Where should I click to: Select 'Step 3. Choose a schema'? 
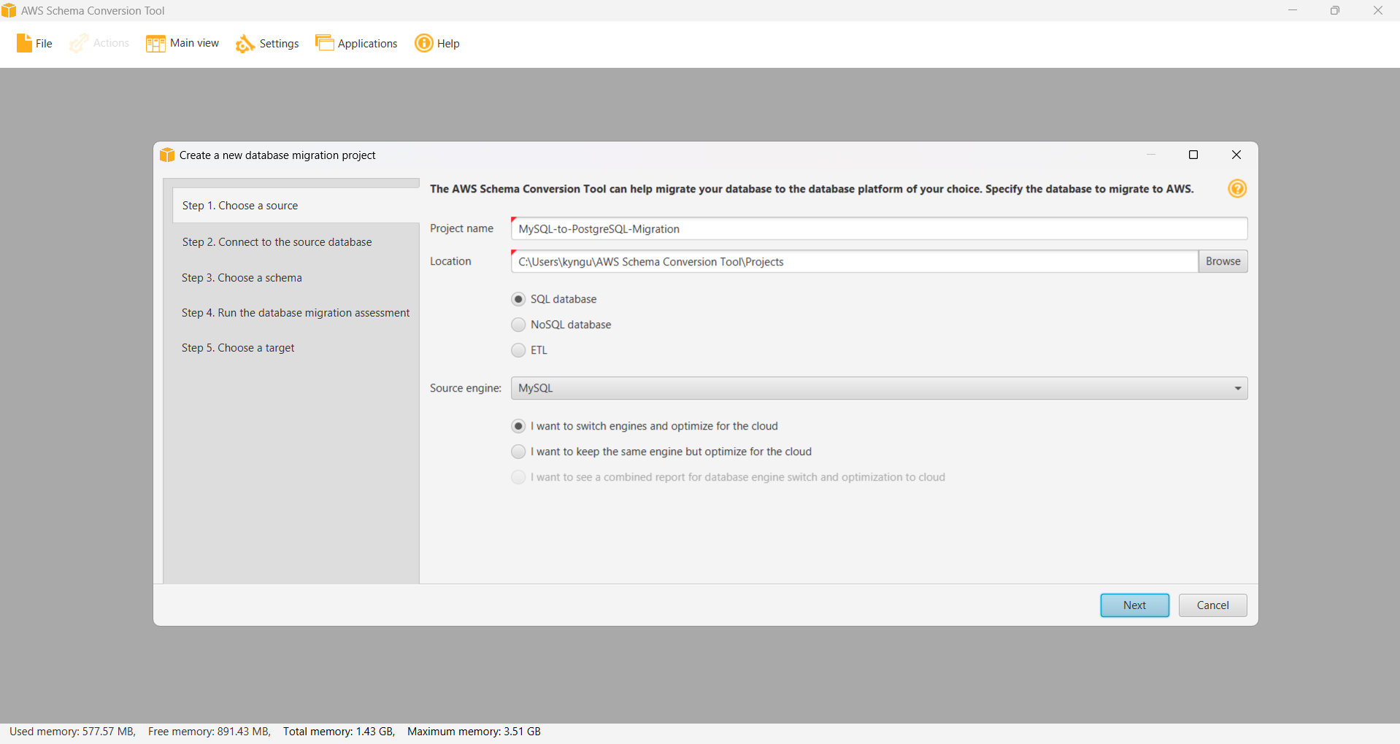tap(242, 278)
